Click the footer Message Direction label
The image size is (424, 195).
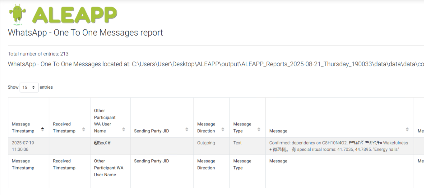pyautogui.click(x=206, y=164)
